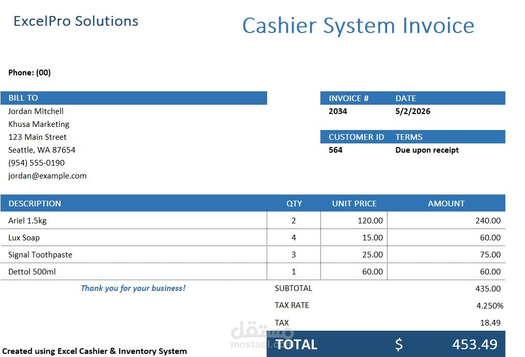Select the Lux Soap item
Image resolution: width=525 pixels, height=357 pixels.
click(24, 238)
